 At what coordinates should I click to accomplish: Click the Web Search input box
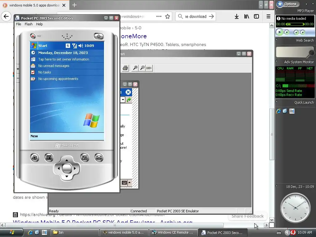[293, 52]
